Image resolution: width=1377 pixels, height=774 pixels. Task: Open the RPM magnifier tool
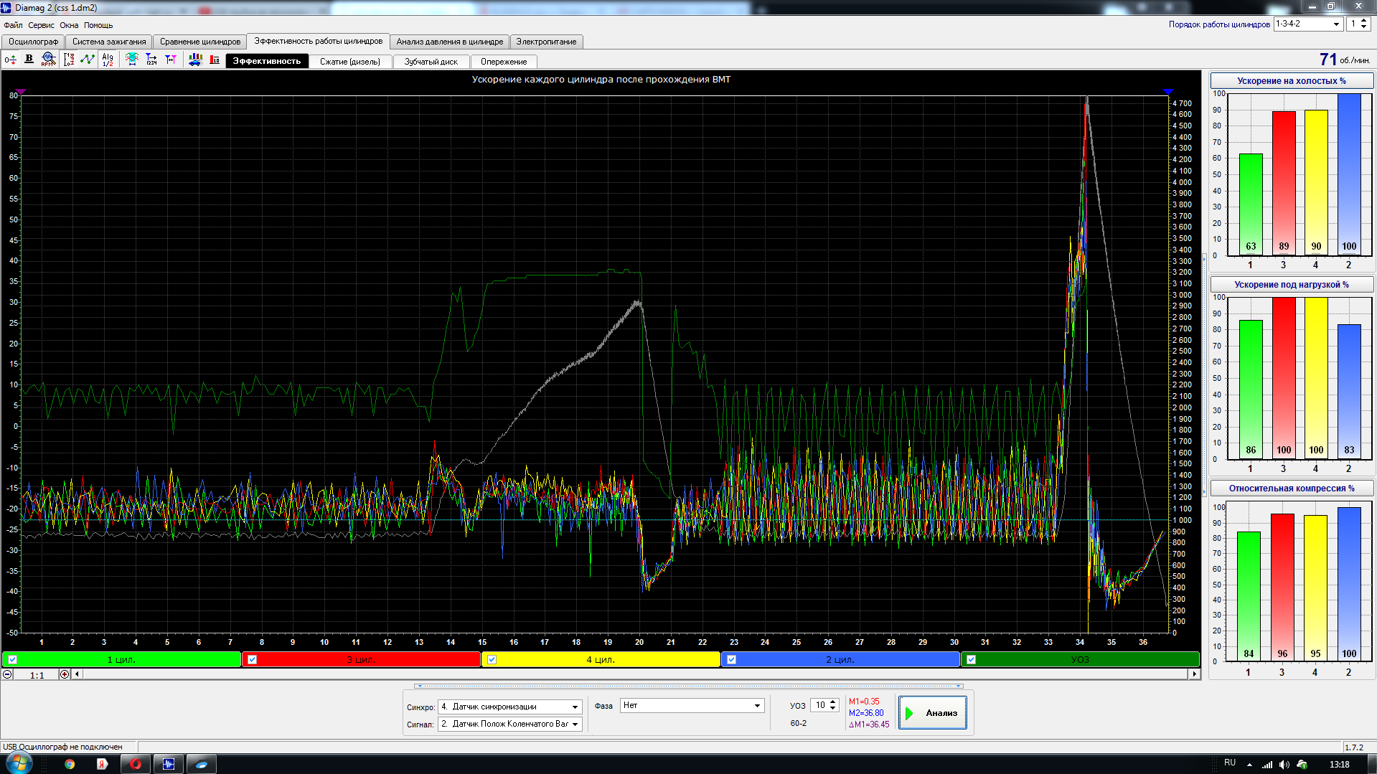click(x=48, y=60)
